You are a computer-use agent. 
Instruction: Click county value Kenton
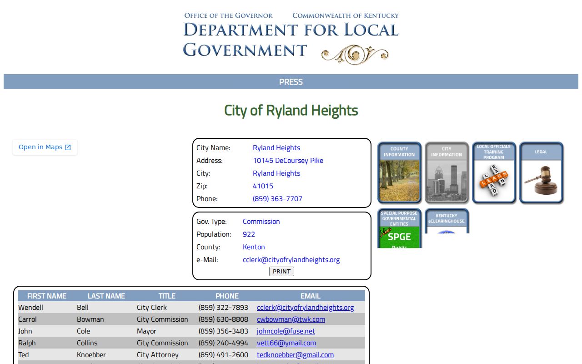click(254, 247)
